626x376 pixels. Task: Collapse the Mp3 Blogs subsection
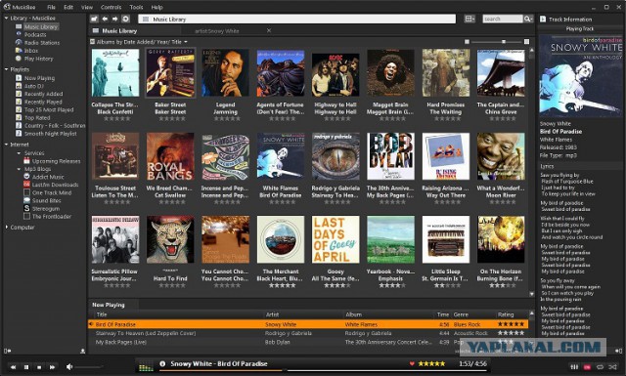pos(19,169)
